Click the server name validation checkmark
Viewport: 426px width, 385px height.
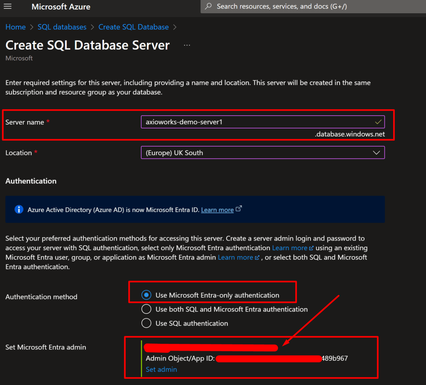(378, 122)
